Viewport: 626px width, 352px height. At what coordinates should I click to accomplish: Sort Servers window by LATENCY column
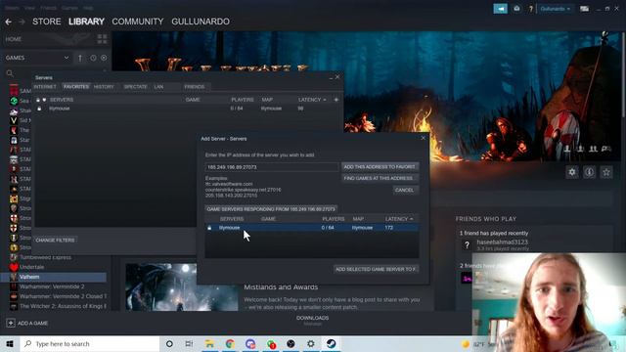point(312,100)
